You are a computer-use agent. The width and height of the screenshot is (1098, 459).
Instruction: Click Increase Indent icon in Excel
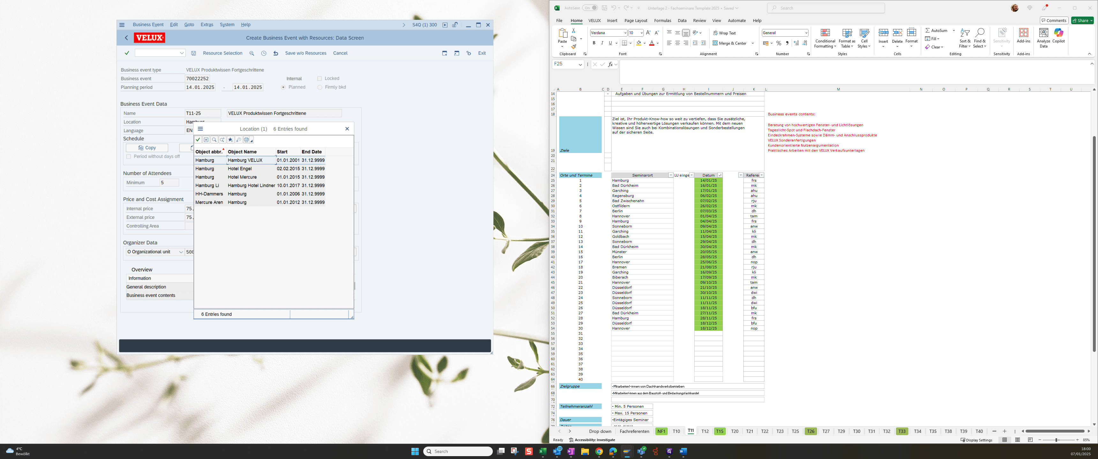coord(703,43)
